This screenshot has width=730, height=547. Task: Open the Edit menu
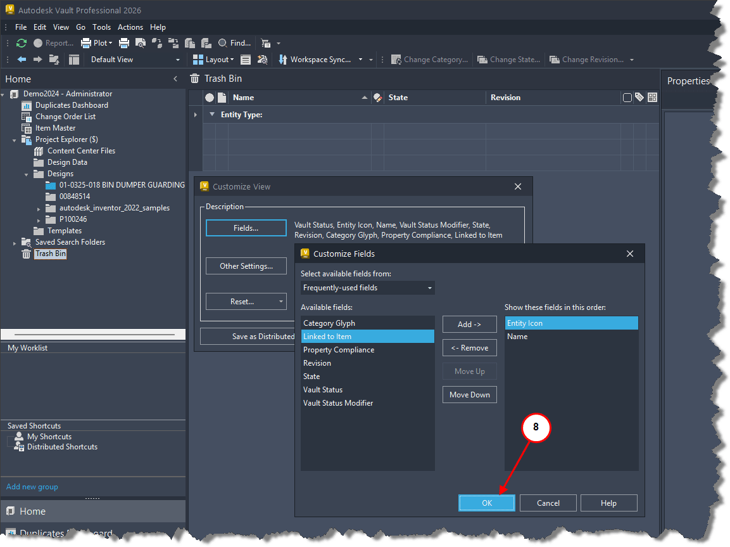tap(40, 27)
